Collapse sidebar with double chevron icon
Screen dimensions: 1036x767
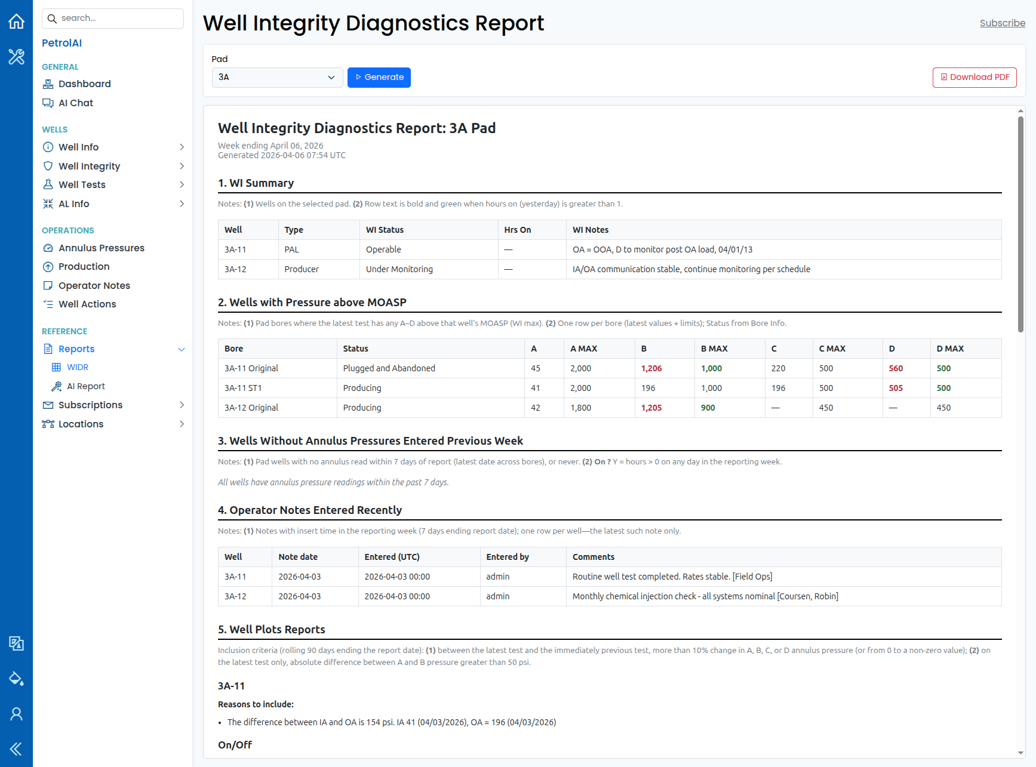[x=16, y=749]
